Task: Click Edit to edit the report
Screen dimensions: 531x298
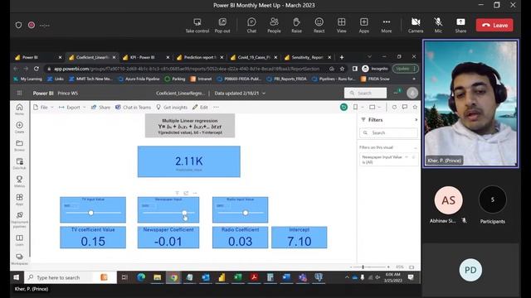Action: (x=200, y=107)
